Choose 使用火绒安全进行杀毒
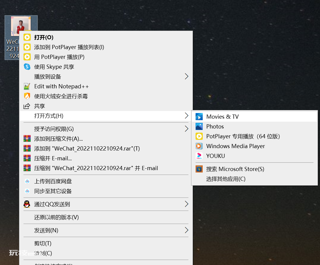Viewport: 320px width, 265px height. tap(106, 96)
